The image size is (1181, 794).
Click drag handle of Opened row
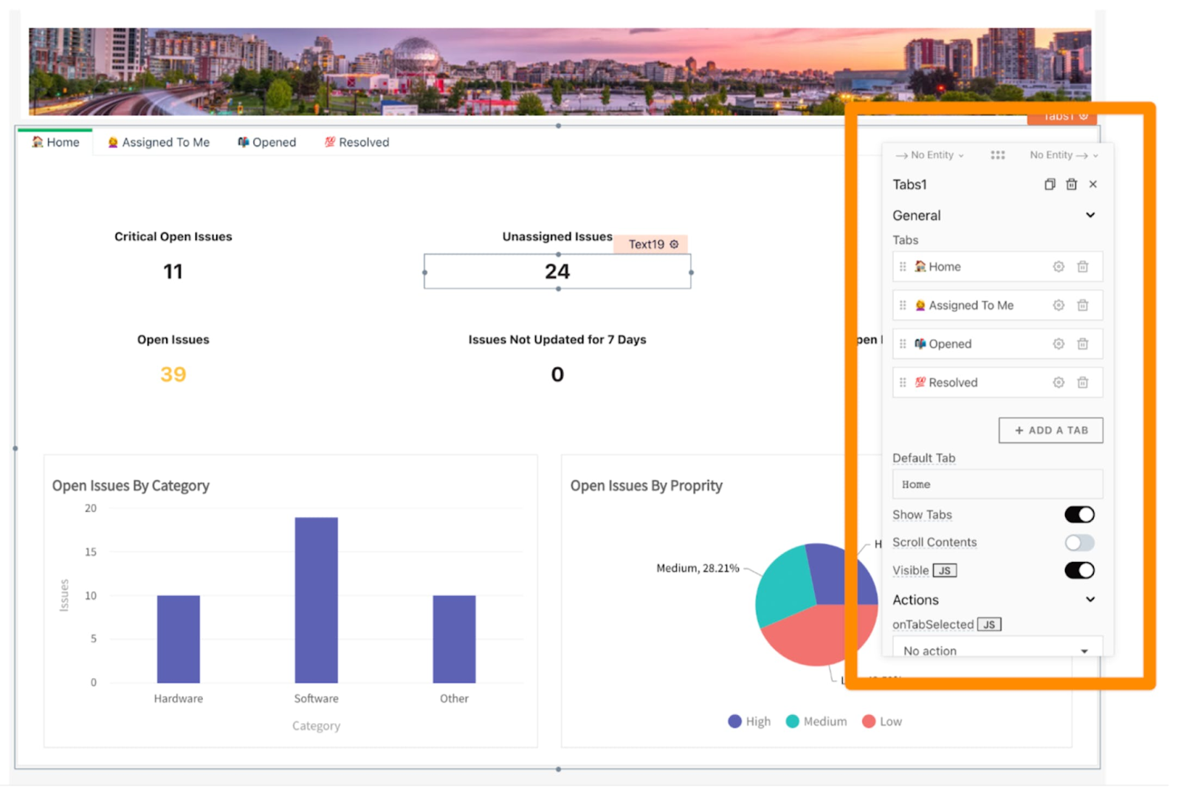tap(903, 343)
